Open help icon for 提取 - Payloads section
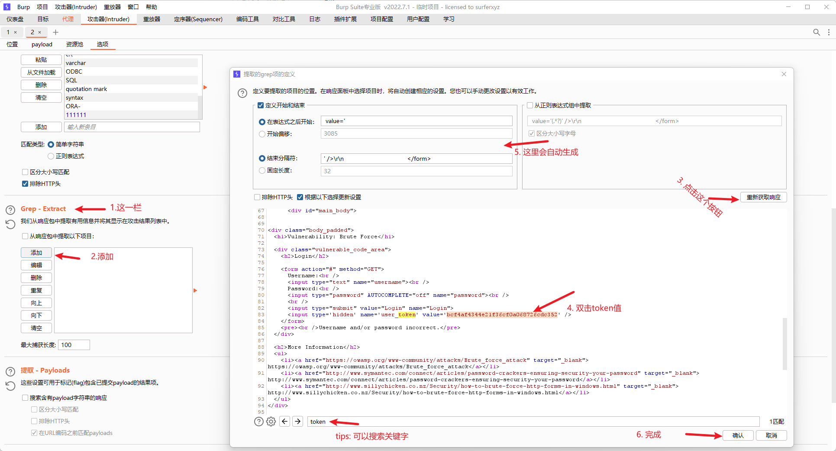This screenshot has height=451, width=836. (x=10, y=372)
